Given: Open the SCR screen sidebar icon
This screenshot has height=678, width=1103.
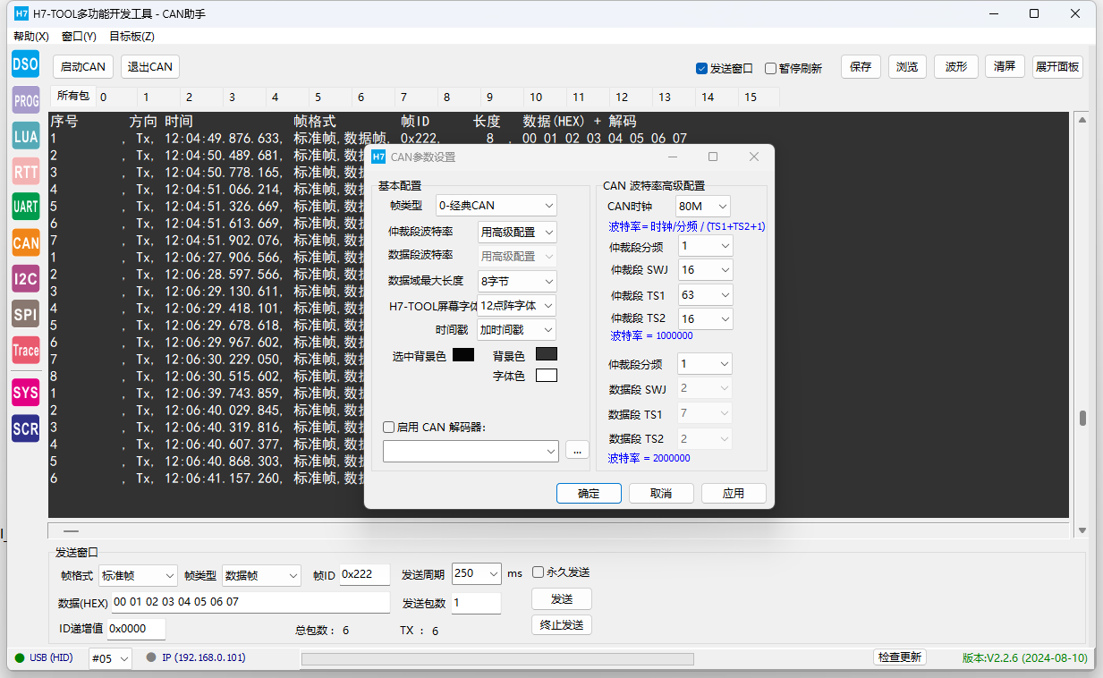Looking at the screenshot, I should coord(25,428).
